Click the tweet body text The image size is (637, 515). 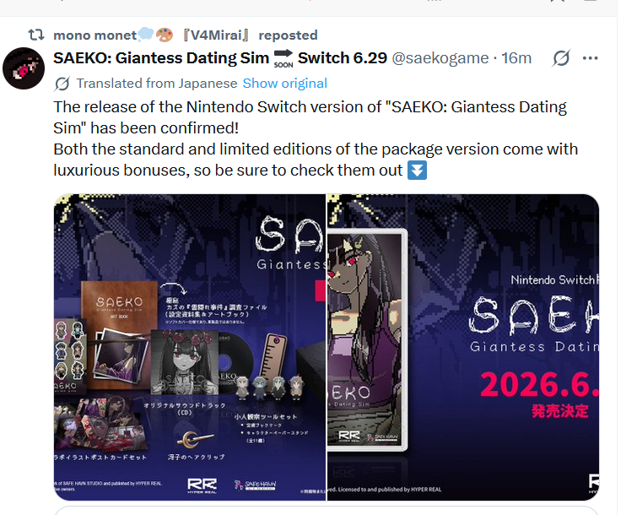click(316, 138)
